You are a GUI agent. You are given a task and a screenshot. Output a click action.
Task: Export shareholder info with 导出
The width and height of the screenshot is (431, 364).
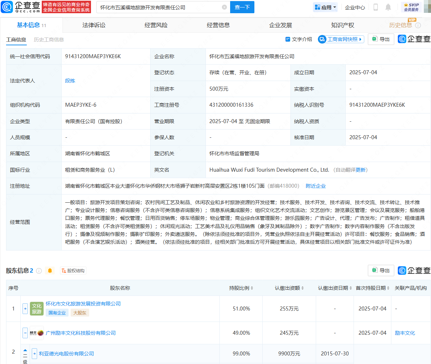pyautogui.click(x=381, y=271)
